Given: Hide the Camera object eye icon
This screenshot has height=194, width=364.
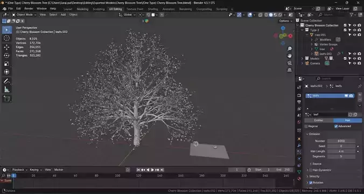Looking at the screenshot, I should 354,63.
